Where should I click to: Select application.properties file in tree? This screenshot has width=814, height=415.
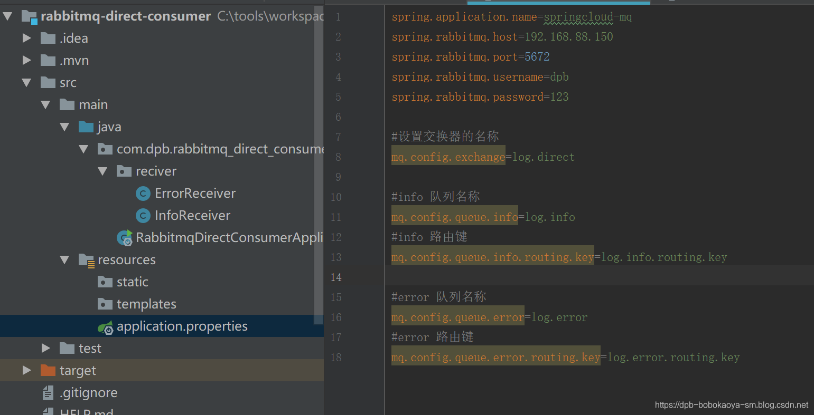click(182, 326)
